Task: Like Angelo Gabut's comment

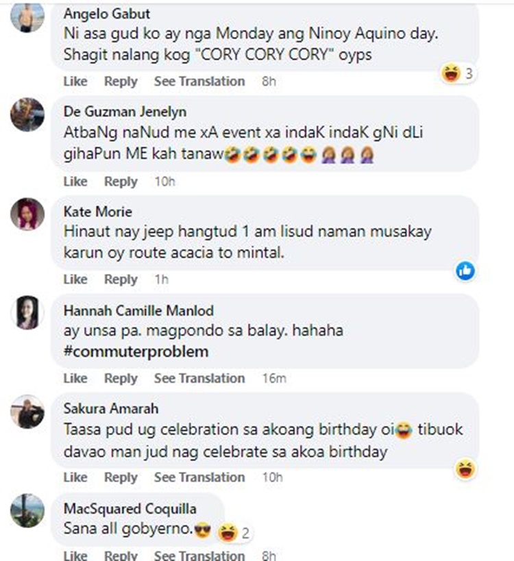Action: point(75,82)
